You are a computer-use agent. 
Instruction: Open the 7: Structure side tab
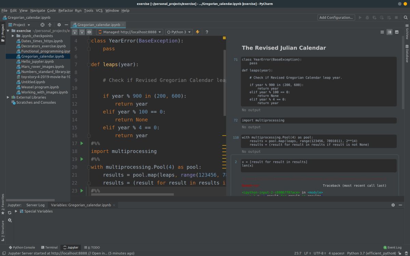point(3,231)
